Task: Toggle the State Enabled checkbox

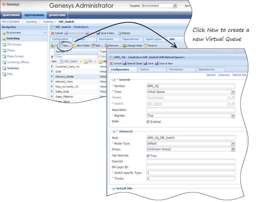Action: (148, 122)
